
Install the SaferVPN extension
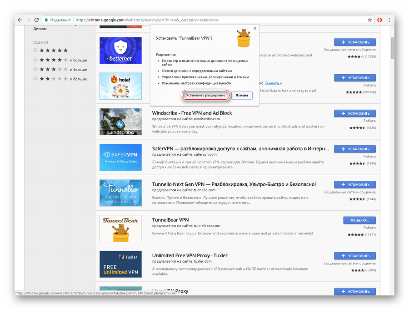click(x=354, y=149)
